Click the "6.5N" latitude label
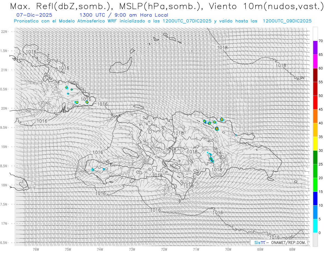 (x=4, y=243)
